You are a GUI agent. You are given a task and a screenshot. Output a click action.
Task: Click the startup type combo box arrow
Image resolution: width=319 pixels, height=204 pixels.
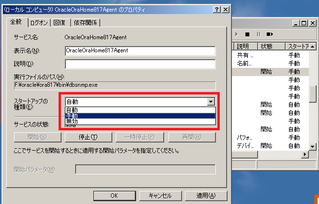(x=211, y=101)
